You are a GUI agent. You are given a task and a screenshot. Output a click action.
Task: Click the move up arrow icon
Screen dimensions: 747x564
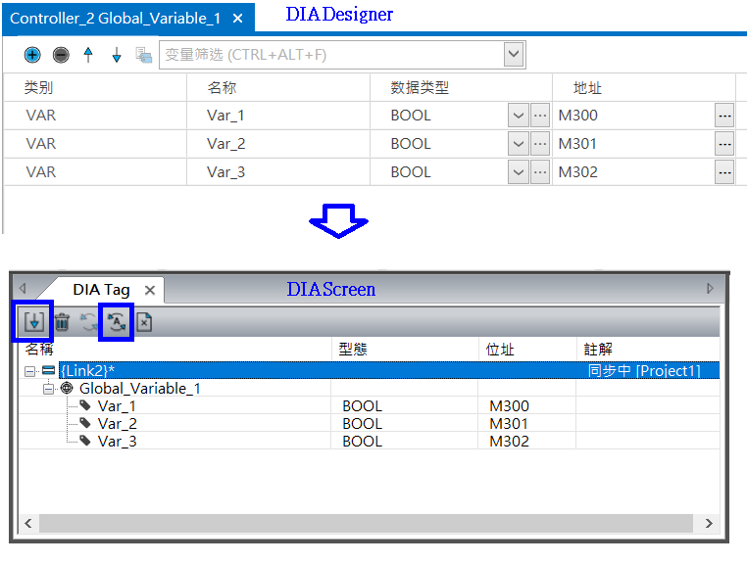point(88,55)
